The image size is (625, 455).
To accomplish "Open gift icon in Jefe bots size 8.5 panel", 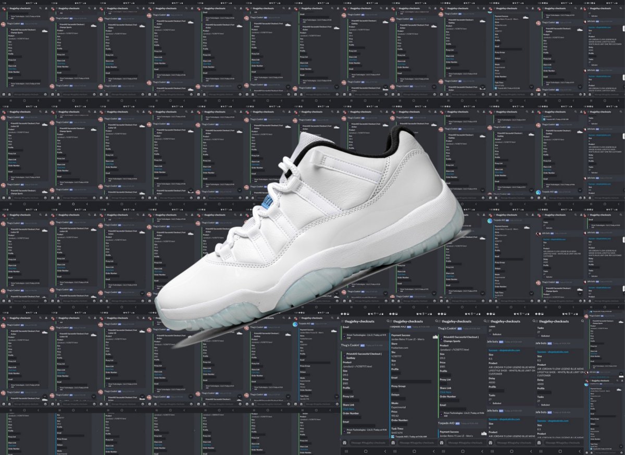I will (x=491, y=442).
